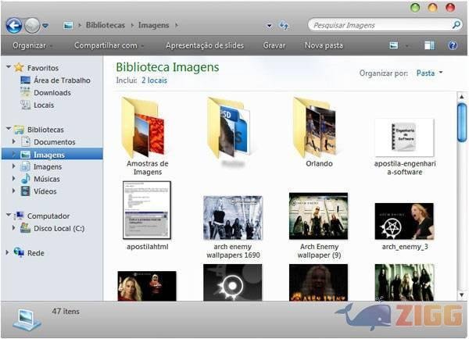Select Área de Trabalho in sidebar
This screenshot has height=339, width=469.
coord(61,80)
